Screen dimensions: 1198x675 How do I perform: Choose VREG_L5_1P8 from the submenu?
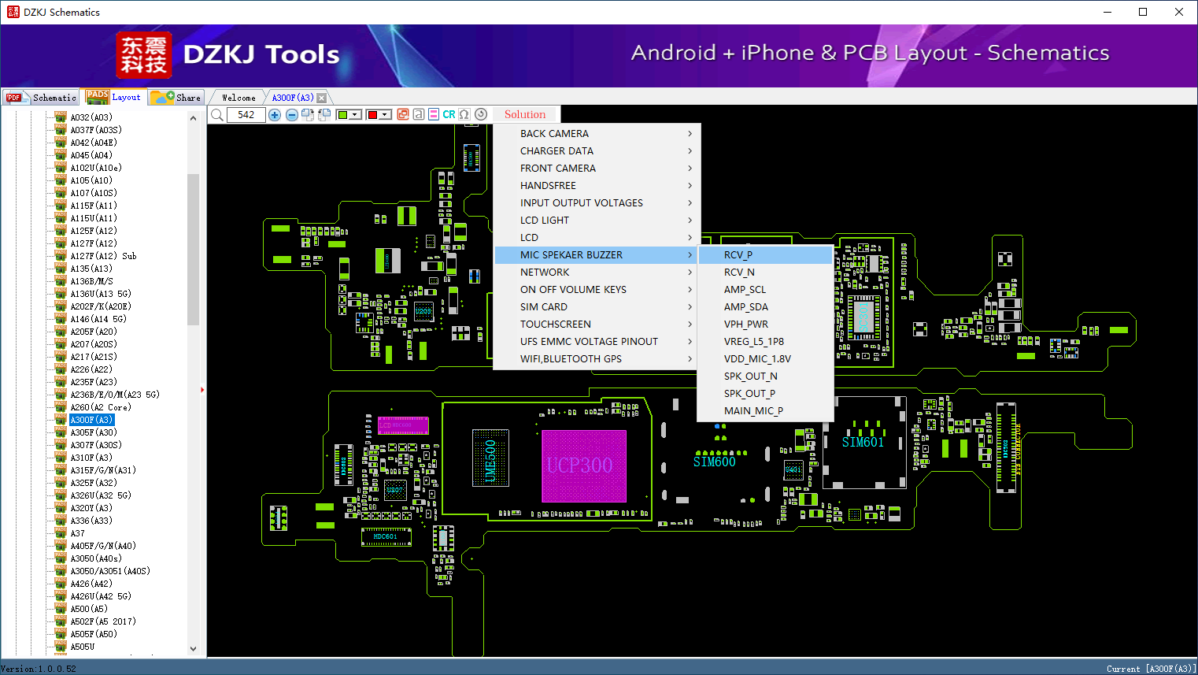click(766, 342)
